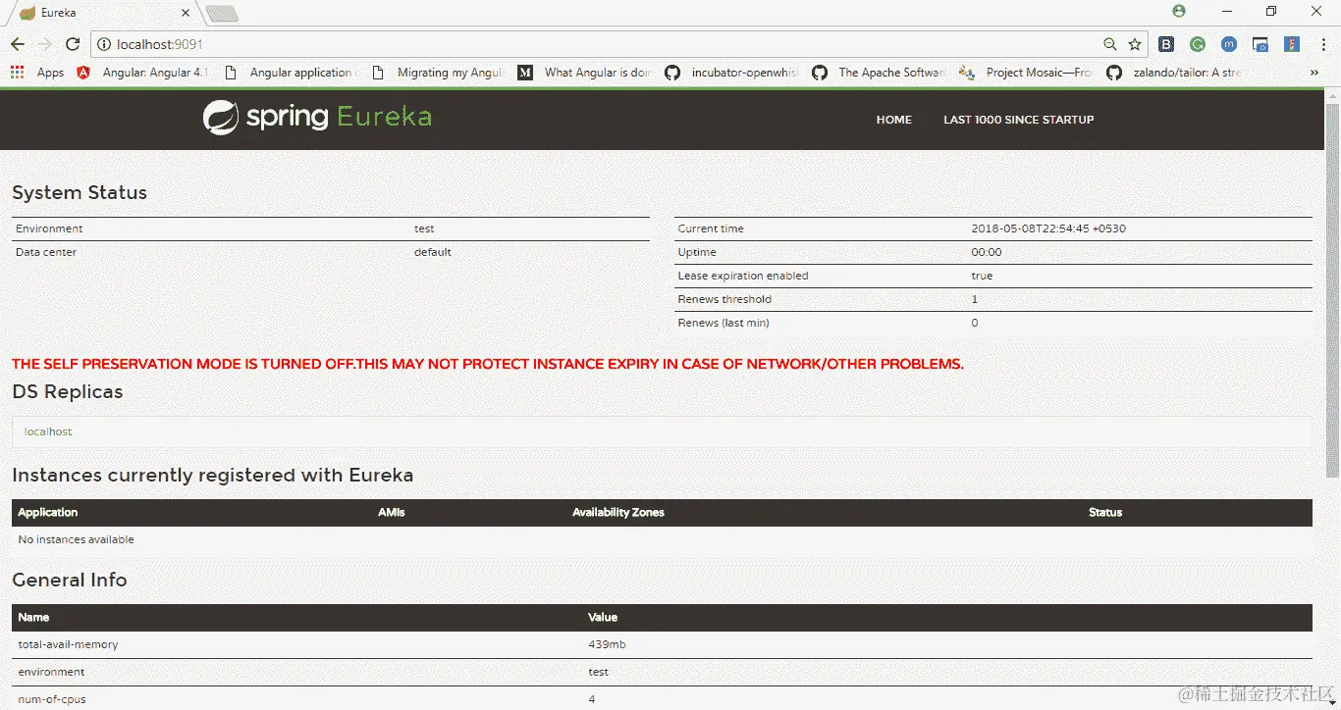Viewport: 1341px width, 710px height.
Task: Select the lease expiration value 'true'
Action: (x=982, y=276)
